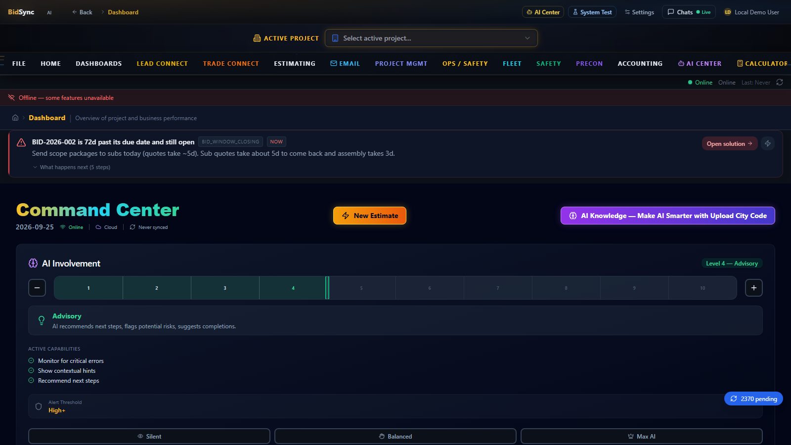791x445 pixels.
Task: Open the Chats Live button
Action: click(x=689, y=12)
